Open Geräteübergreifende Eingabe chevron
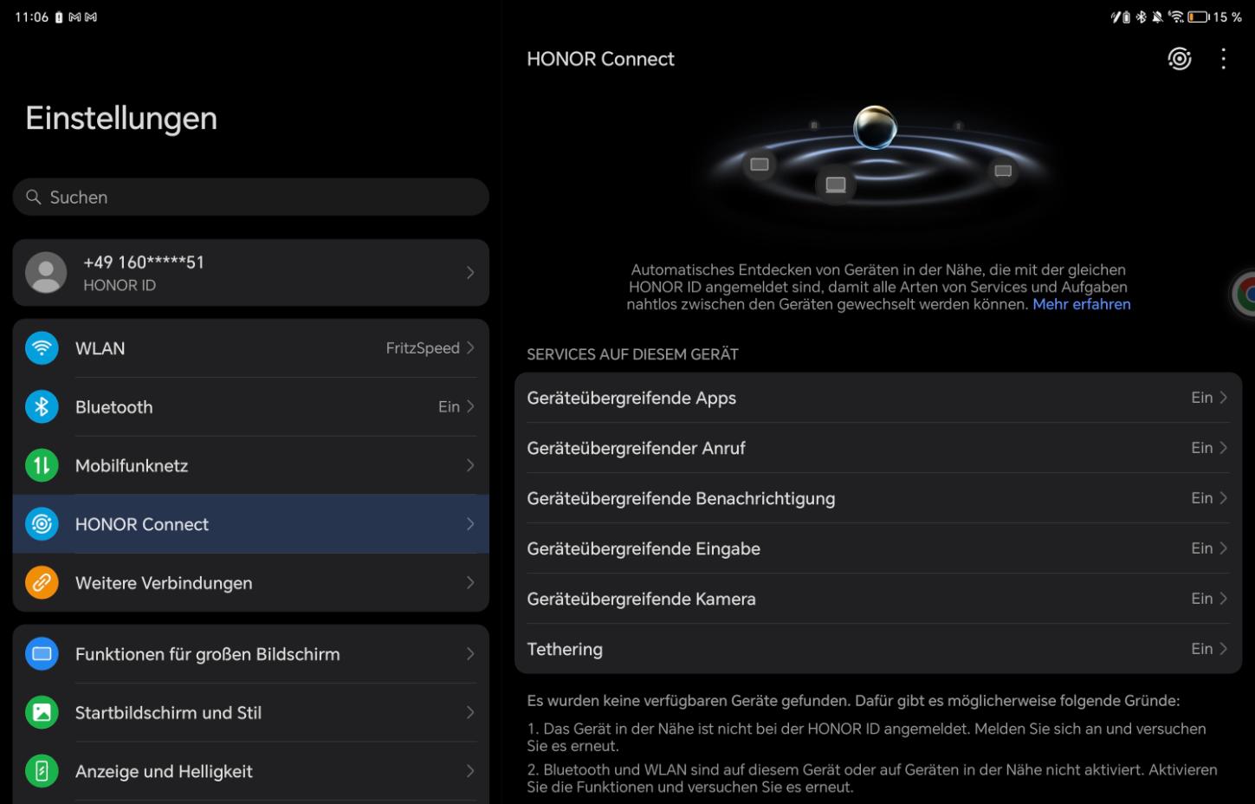Screen dimensions: 1255x804 pos(1223,548)
